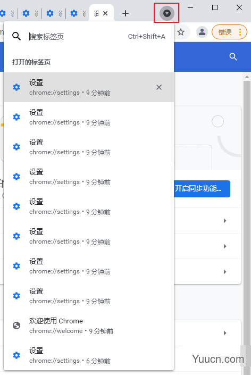Close the highlighted 设置 entry with X

click(159, 87)
